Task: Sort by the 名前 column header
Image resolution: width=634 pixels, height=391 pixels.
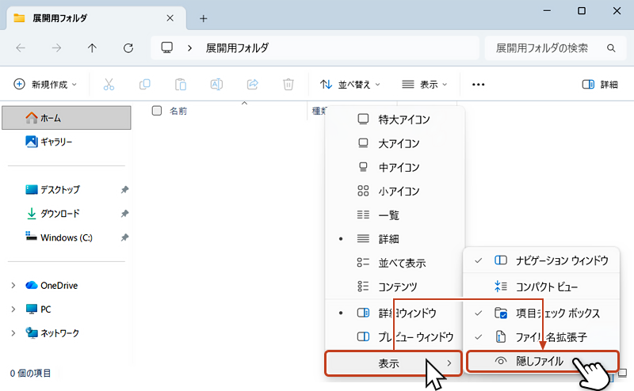Action: coord(178,111)
